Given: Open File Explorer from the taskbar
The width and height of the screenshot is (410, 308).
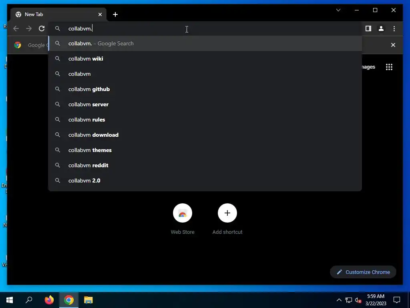Looking at the screenshot, I should point(88,300).
